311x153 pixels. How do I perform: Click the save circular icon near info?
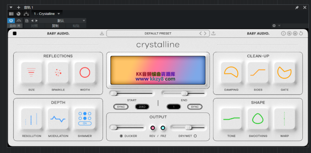[x=295, y=33]
